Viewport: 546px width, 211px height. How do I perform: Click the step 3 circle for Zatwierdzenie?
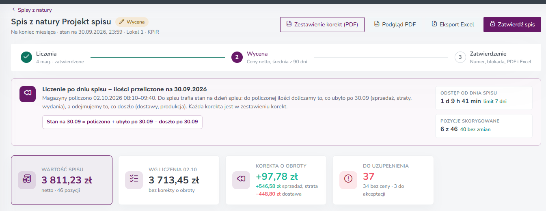coord(460,58)
